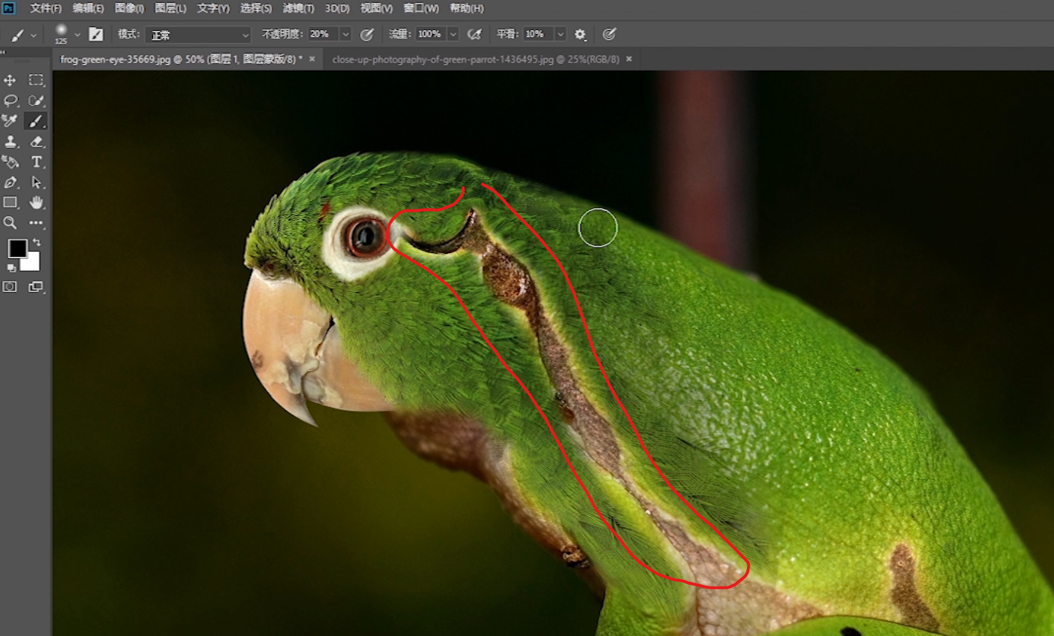Open the 3D(D) menu
1054x636 pixels.
[337, 8]
